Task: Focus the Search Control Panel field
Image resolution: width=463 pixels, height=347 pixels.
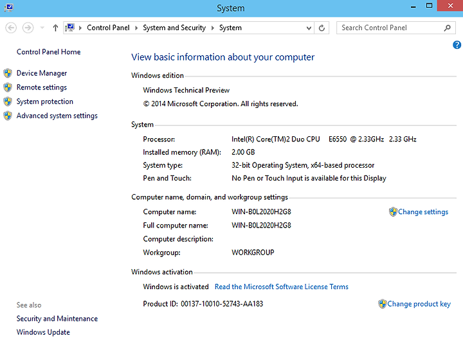Action: click(396, 28)
